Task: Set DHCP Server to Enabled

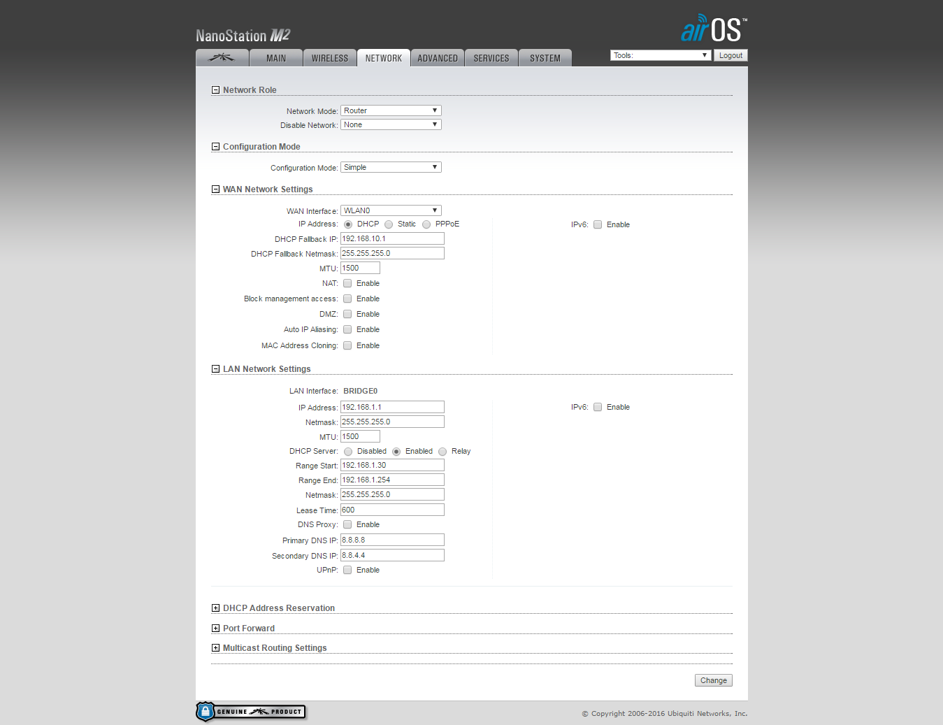Action: [x=396, y=452]
